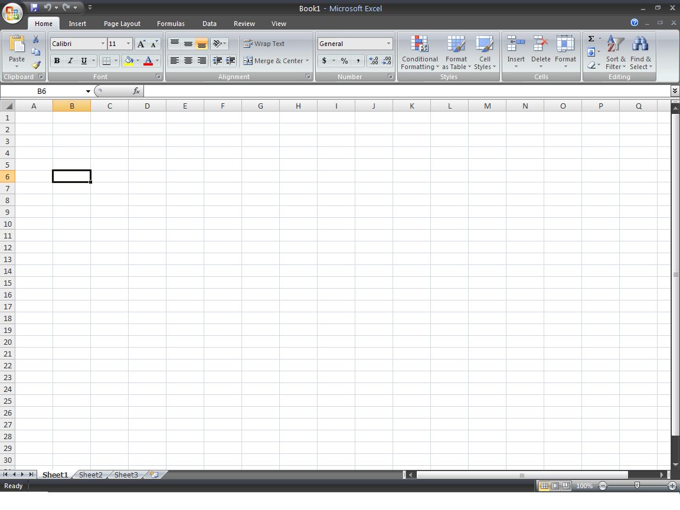Switch to the Formulas ribbon tab
This screenshot has height=510, width=680.
(x=171, y=24)
